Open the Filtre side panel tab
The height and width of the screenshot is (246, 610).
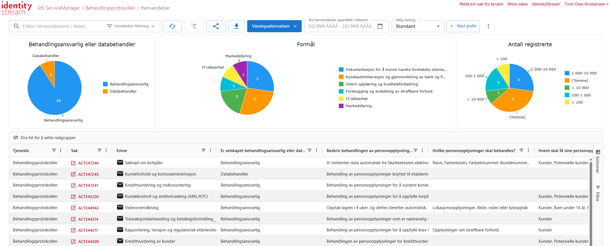point(598,194)
